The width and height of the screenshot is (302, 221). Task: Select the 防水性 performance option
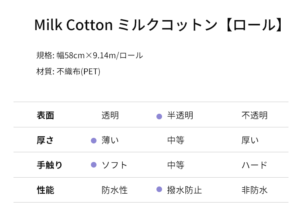[115, 190]
